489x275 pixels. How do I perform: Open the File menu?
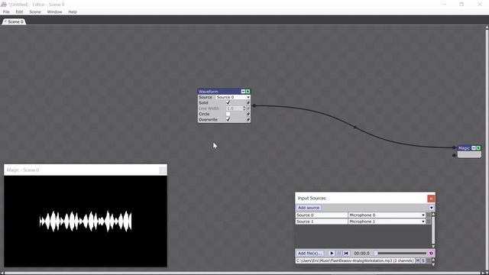click(x=6, y=12)
